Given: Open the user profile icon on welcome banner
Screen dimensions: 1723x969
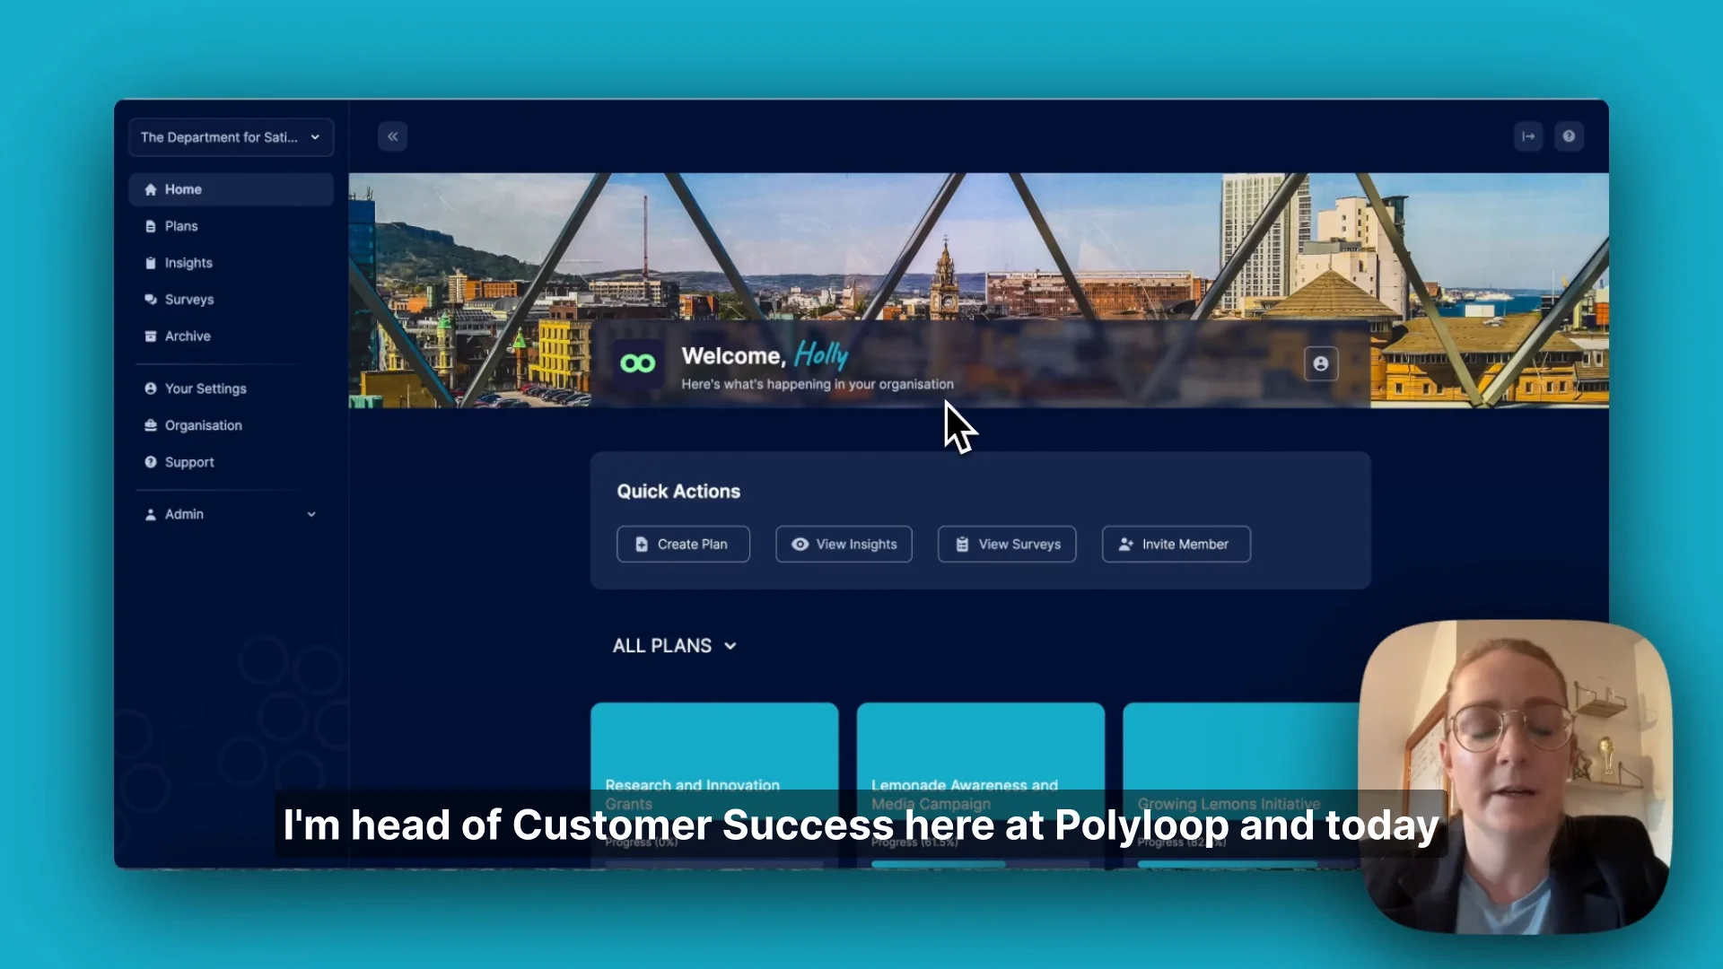Looking at the screenshot, I should [1321, 363].
